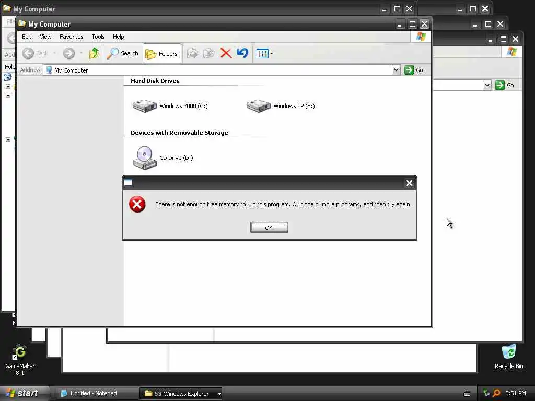Expand the top plus node in left tree
Screen dimensions: 535x401
click(8, 86)
